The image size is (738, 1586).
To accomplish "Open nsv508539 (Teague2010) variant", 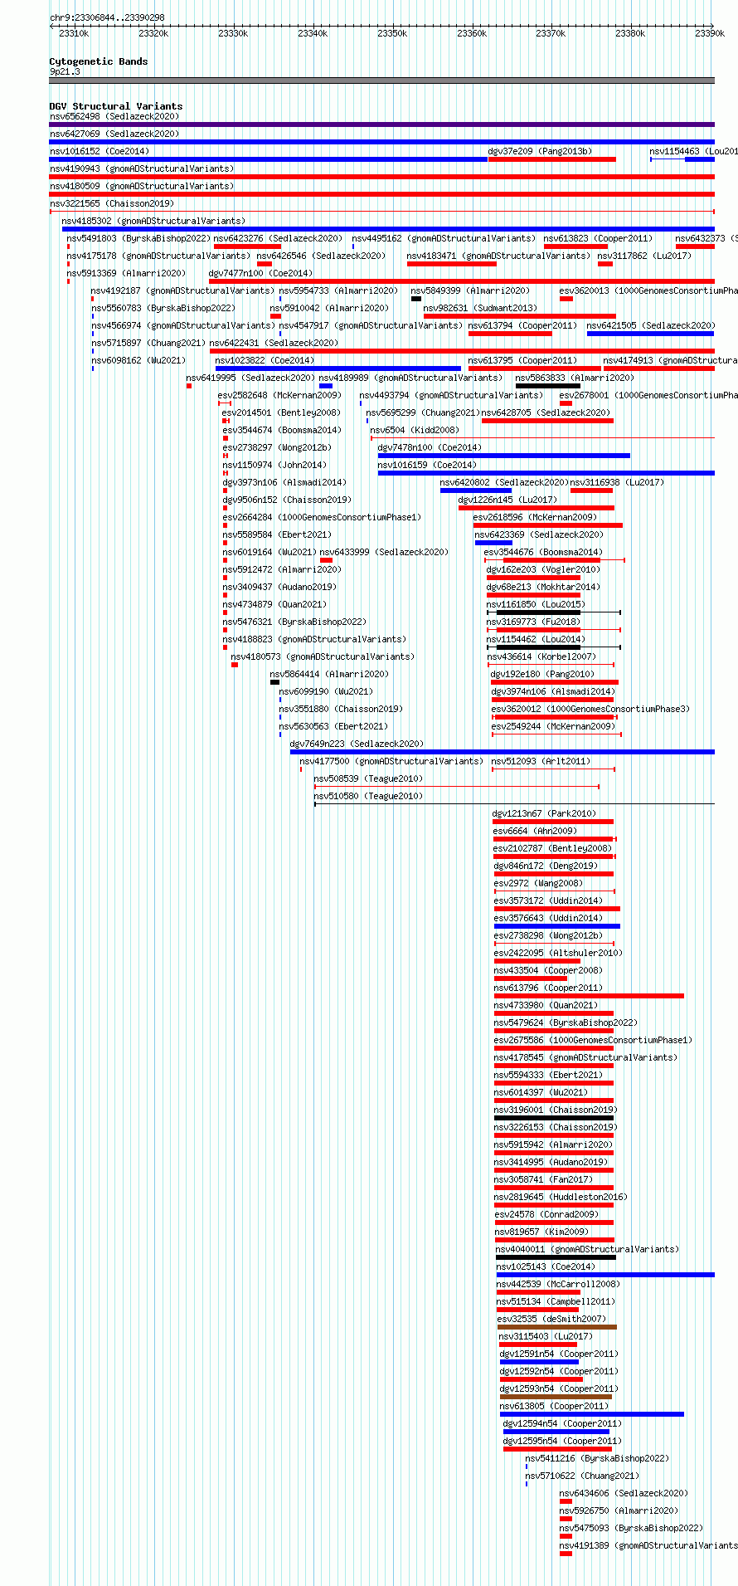I will tap(368, 778).
